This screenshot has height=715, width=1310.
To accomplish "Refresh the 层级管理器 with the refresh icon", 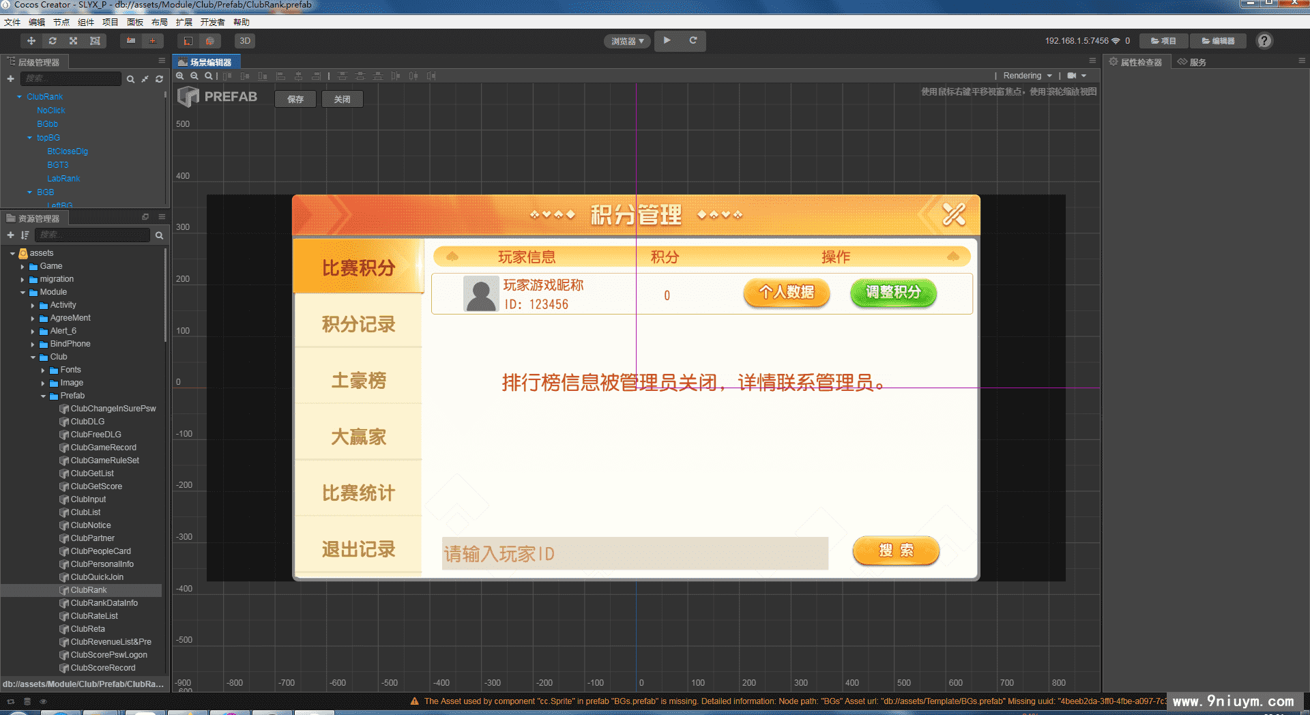I will point(159,78).
